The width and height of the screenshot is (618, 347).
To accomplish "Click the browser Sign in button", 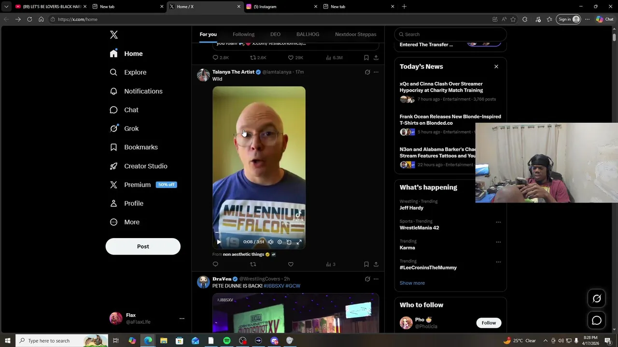I will pos(569,19).
